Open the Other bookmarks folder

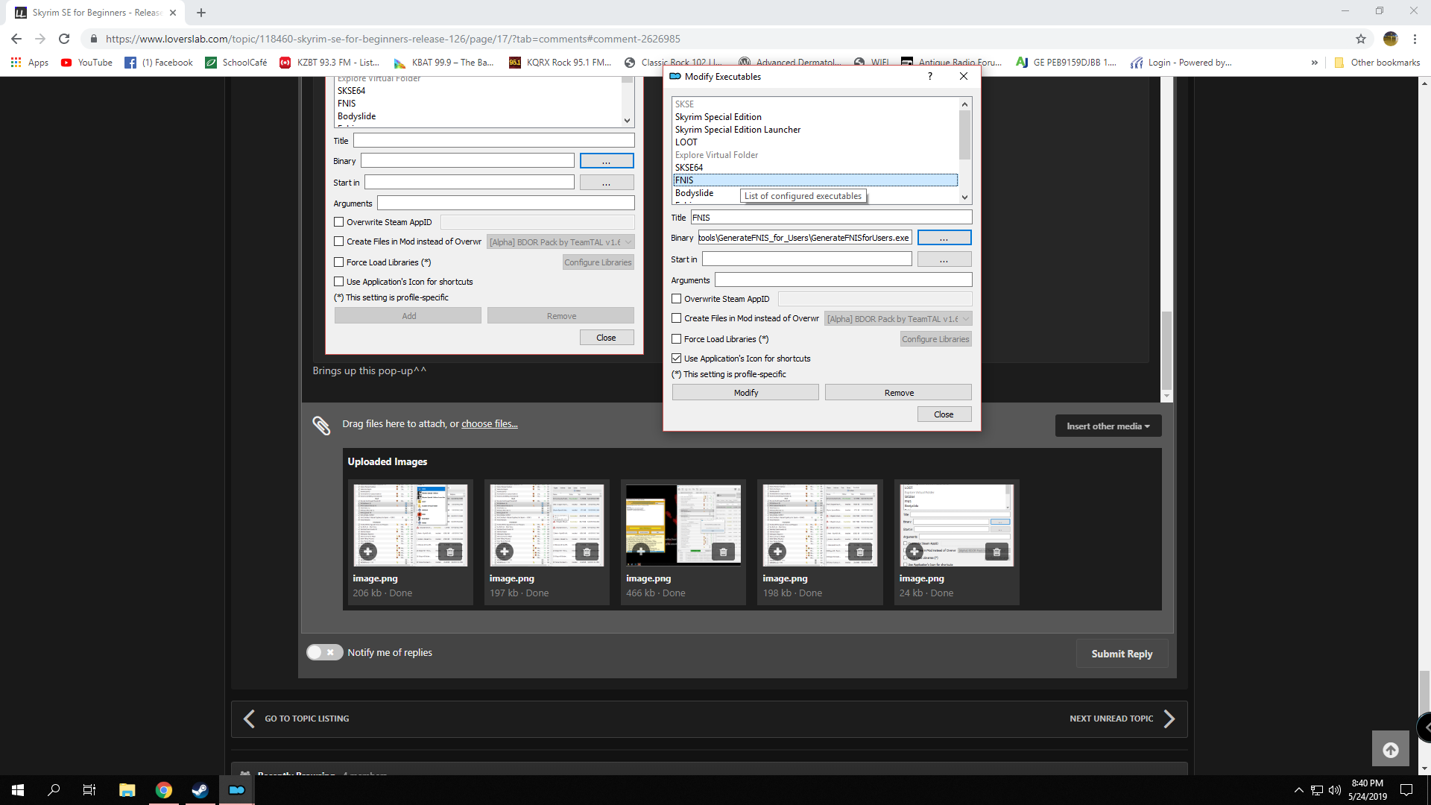click(1377, 63)
